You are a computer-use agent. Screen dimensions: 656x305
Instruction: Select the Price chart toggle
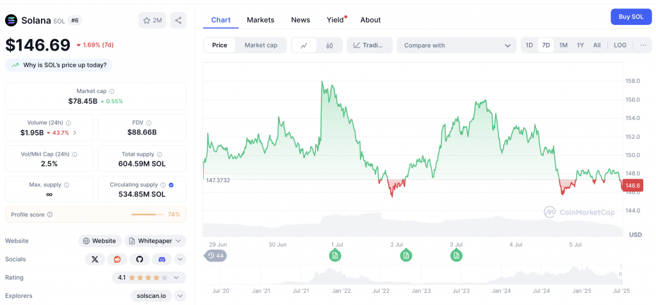click(220, 45)
